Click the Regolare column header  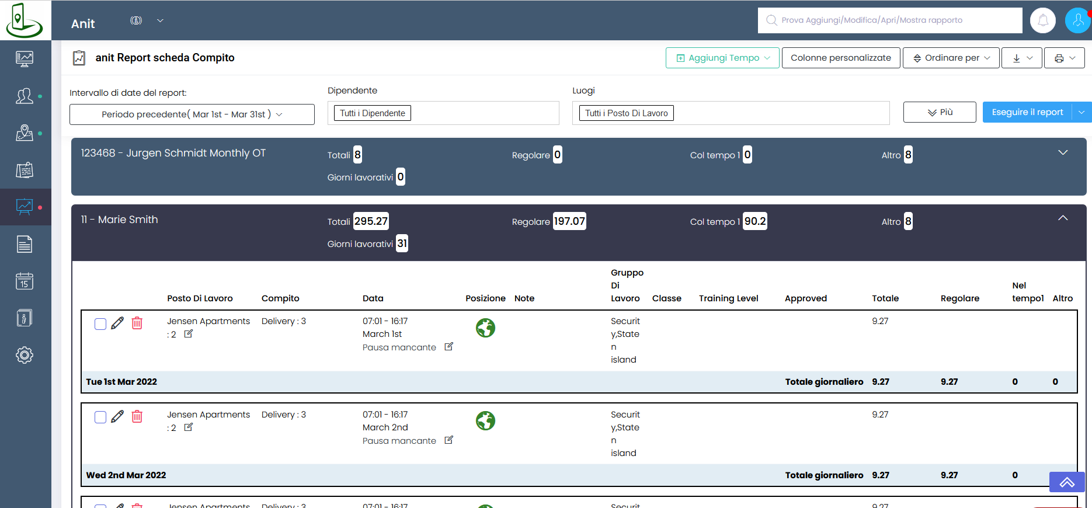point(960,298)
